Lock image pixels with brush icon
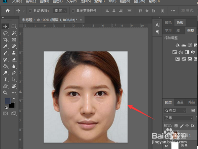This screenshot has width=198, height=149. coord(182,126)
